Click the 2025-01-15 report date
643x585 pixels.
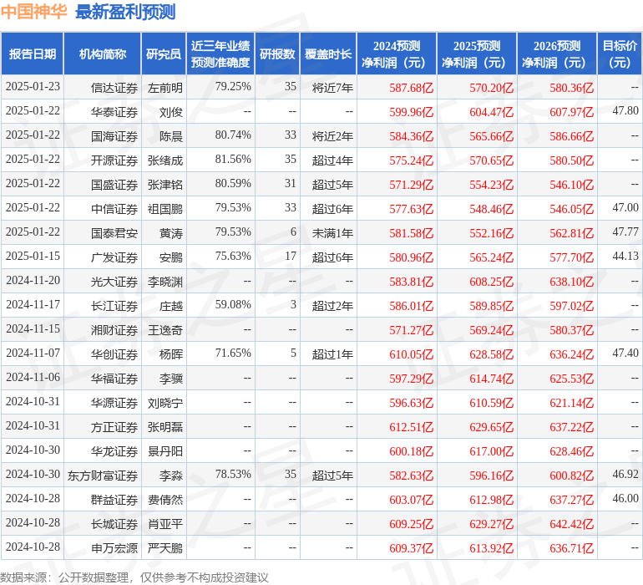tap(33, 257)
